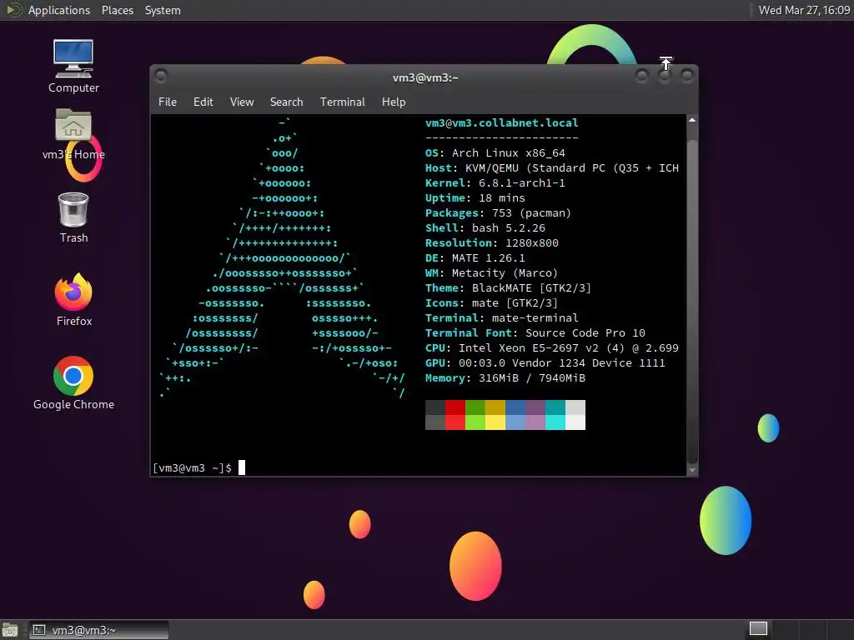Click terminal window menu button at title bar left

click(x=161, y=76)
